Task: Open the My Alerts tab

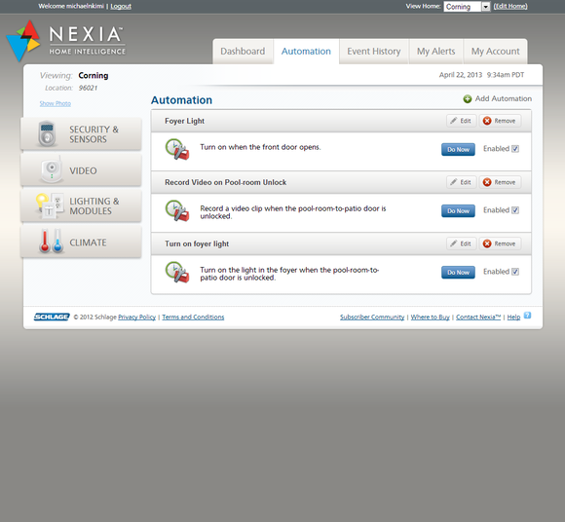Action: tap(435, 52)
